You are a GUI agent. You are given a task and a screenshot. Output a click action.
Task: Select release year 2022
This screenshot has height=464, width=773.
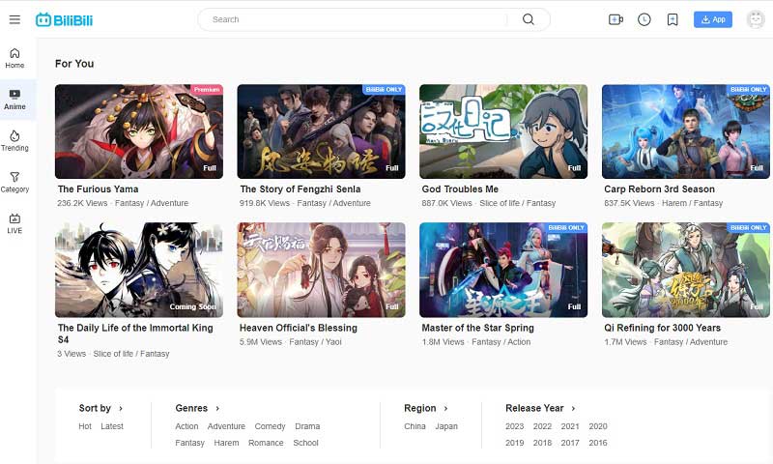coord(542,426)
